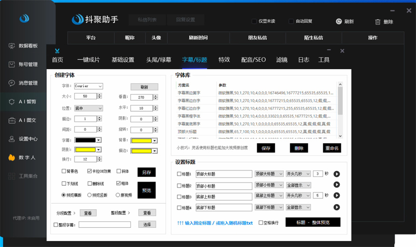Switch to the 头尾/绿幕 tab
Viewport: 416px width, 247px height.
(159, 60)
